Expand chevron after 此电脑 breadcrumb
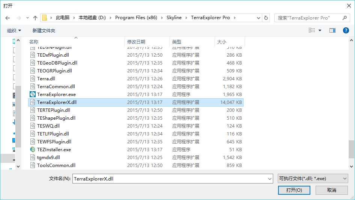The height and width of the screenshot is (200, 355). point(74,18)
